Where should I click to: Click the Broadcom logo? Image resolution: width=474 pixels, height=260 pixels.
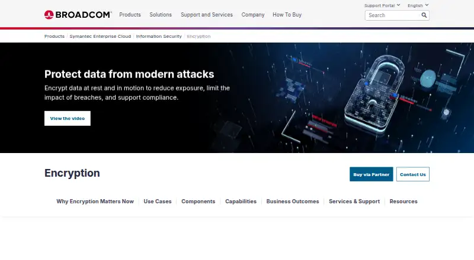click(78, 15)
